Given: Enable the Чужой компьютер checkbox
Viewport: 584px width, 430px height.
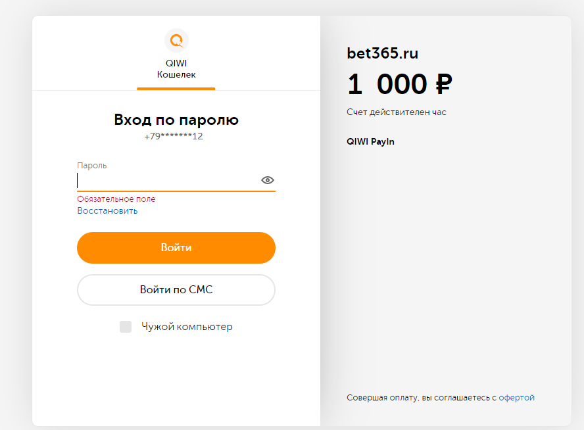Looking at the screenshot, I should [126, 327].
